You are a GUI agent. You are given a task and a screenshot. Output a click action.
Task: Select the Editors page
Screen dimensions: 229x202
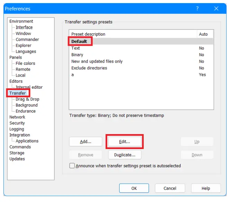pos(16,81)
